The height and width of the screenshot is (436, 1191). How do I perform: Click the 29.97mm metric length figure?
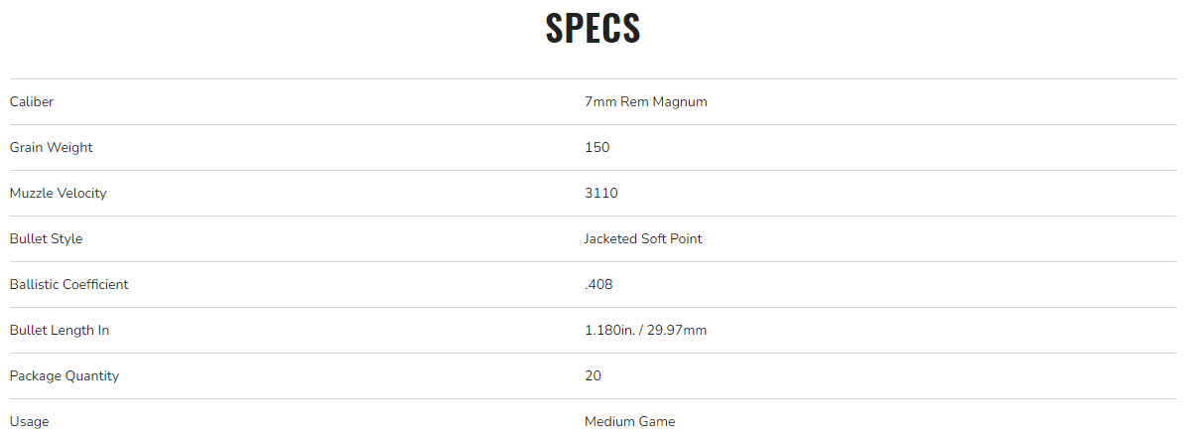(x=677, y=330)
